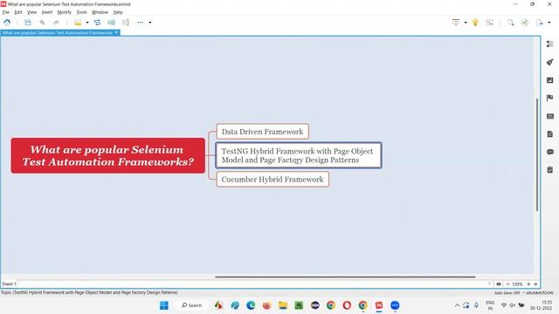Viewport: 559px width, 314px height.
Task: Click the Share icon in toolbar
Action: 525,23
